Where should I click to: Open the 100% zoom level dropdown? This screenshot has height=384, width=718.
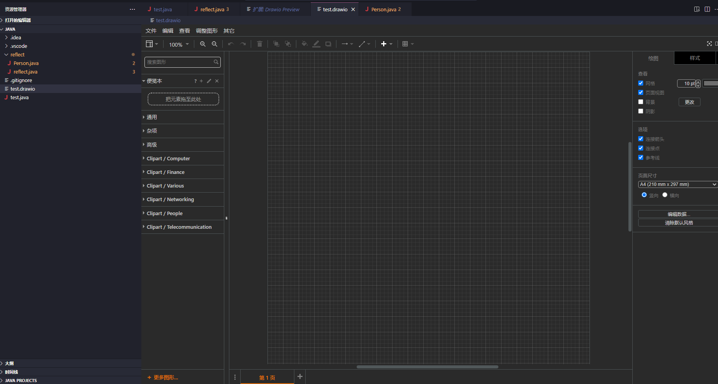coord(179,44)
